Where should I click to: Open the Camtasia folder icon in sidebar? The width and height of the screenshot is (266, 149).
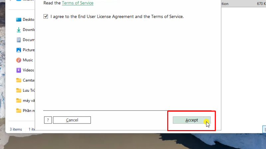click(x=19, y=80)
